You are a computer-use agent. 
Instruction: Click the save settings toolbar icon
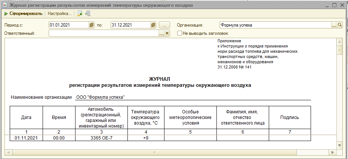click(x=88, y=14)
